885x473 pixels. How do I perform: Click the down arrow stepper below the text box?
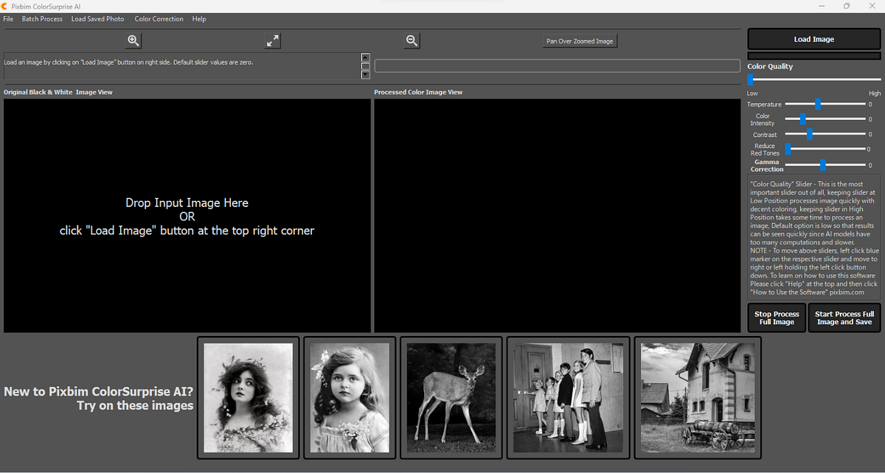pyautogui.click(x=365, y=74)
